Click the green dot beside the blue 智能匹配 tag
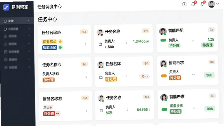Image resolution: width=224 pixels, height=126 pixels. [60, 47]
